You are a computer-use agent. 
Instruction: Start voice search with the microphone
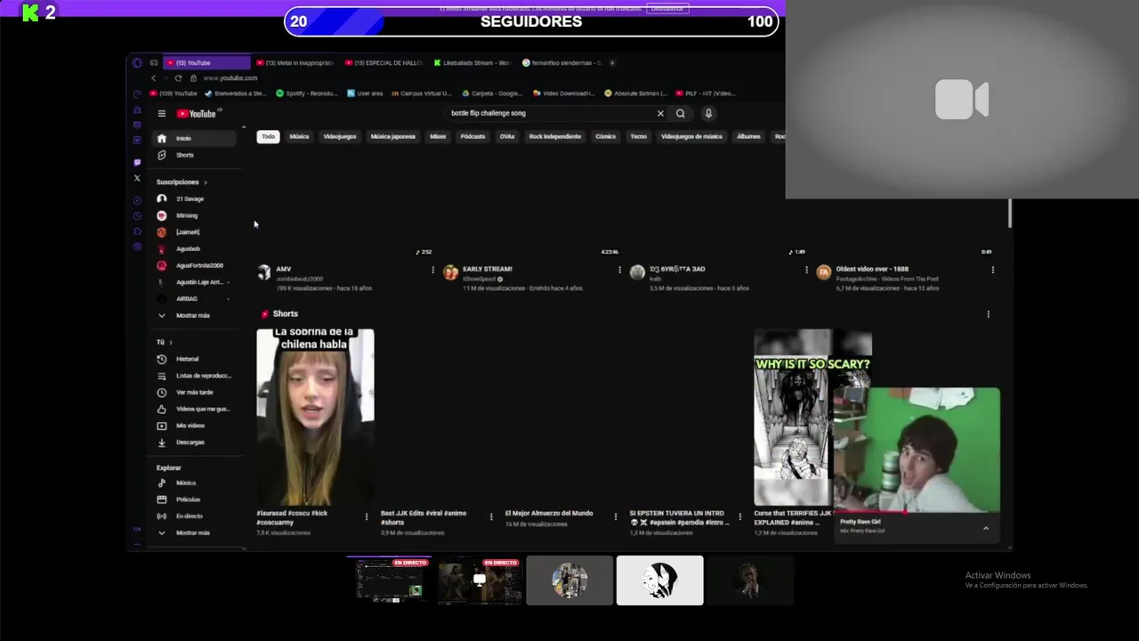click(x=708, y=113)
